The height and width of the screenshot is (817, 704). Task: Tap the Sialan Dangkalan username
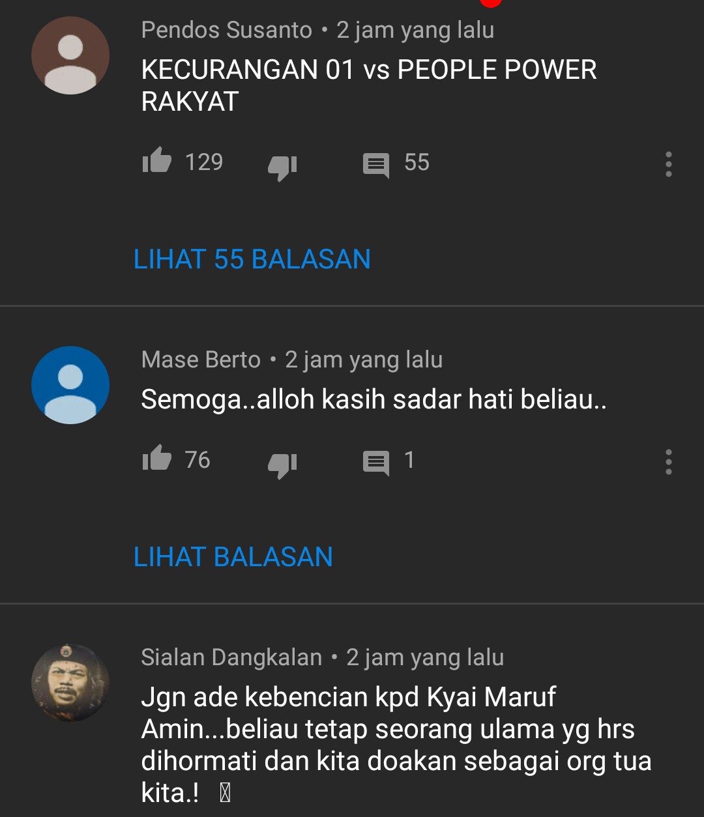231,657
